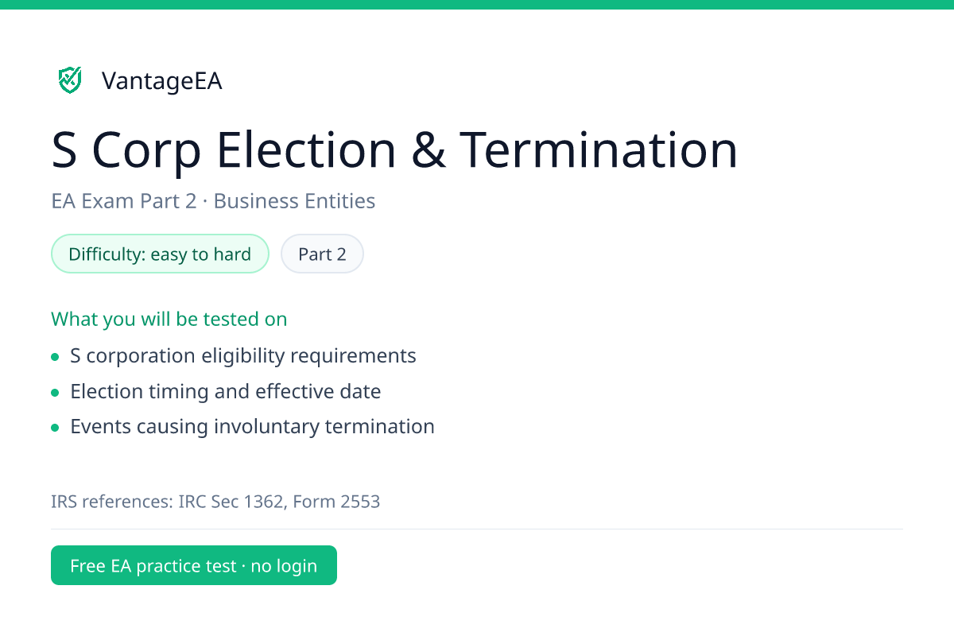Viewport: 954px width, 636px height.
Task: Click Election timing and effective date item
Action: pos(225,391)
